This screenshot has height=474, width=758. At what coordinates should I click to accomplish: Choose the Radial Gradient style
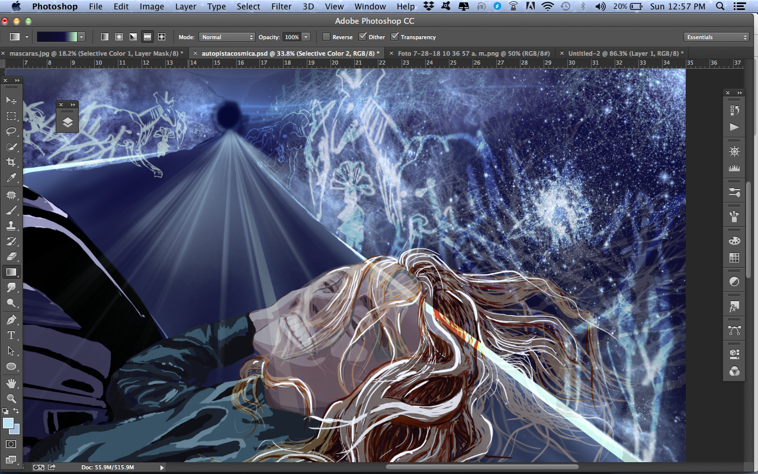point(119,37)
